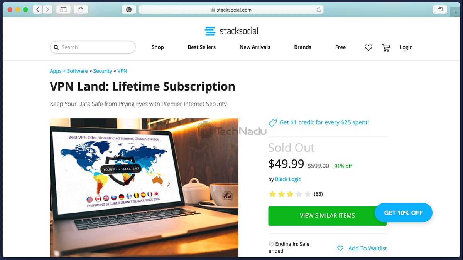Open the wishlist heart icon in header
463x260 pixels.
click(368, 47)
